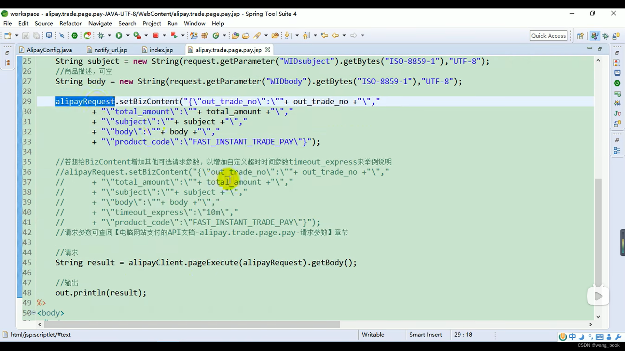The width and height of the screenshot is (625, 351).
Task: Maximize the editor area
Action: (600, 49)
